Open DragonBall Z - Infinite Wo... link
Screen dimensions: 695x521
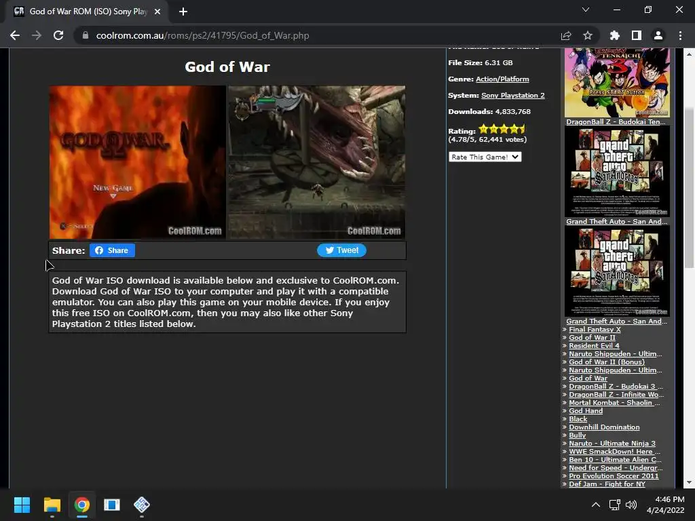(616, 394)
